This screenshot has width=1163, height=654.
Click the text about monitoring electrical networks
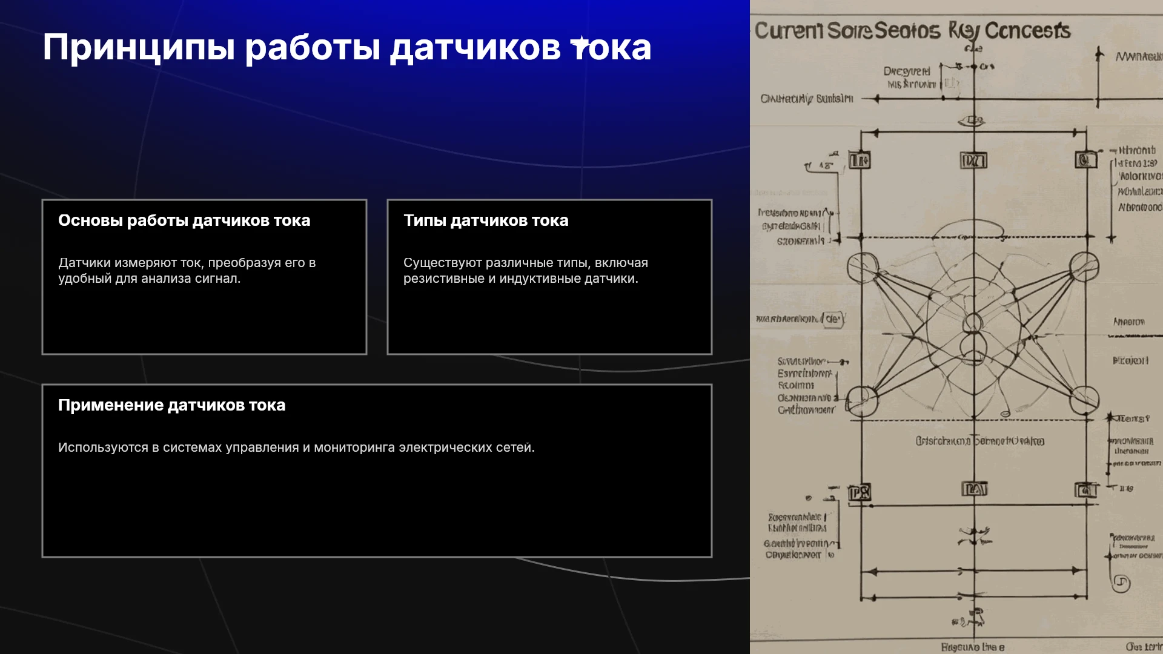[296, 448]
